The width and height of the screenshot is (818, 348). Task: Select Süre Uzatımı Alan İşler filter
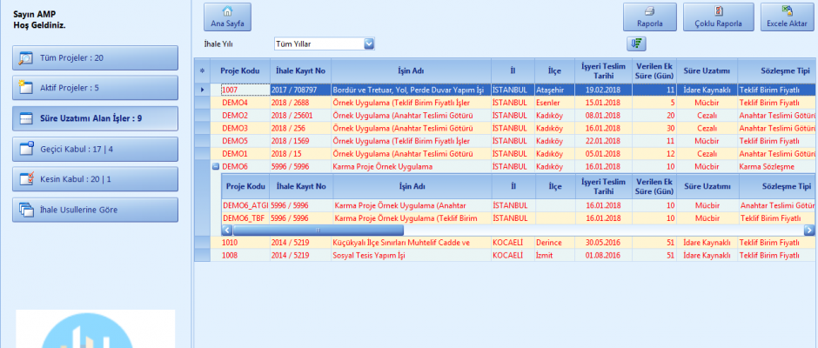[x=97, y=118]
